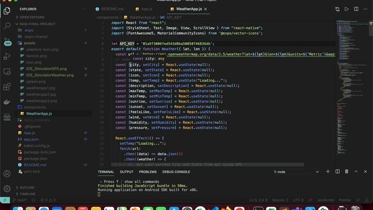Split the editor to the right
373x210 pixels.
click(x=356, y=9)
